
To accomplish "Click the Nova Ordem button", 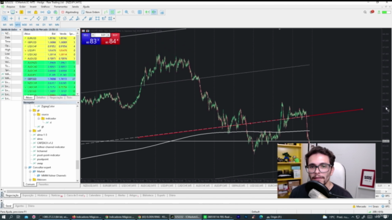I will [91, 12].
